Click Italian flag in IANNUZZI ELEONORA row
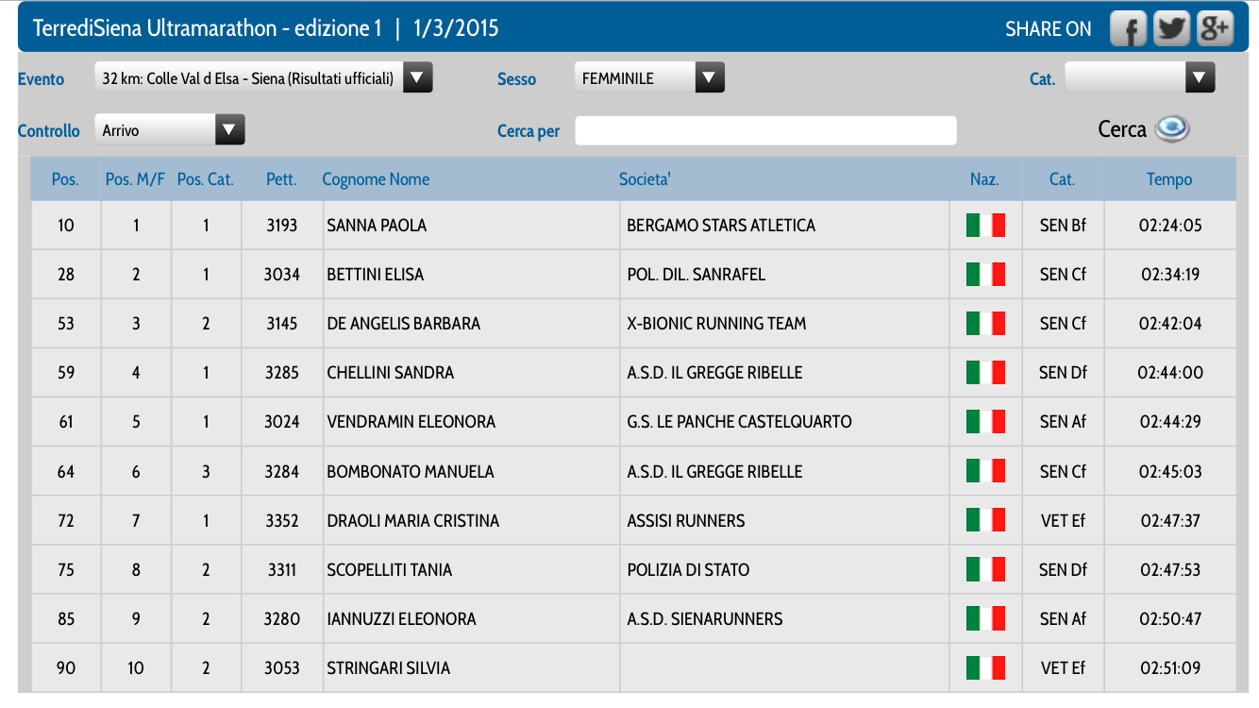The height and width of the screenshot is (708, 1259). pyautogui.click(x=985, y=618)
